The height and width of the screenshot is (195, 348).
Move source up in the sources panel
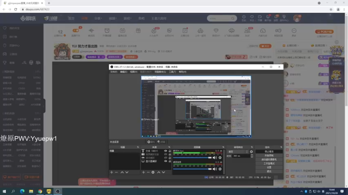click(x=159, y=172)
